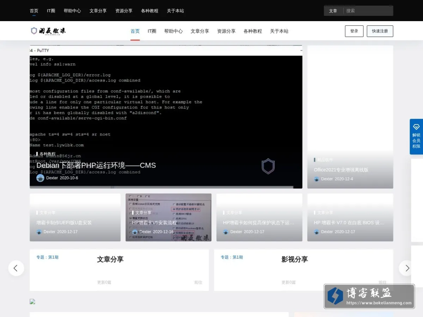Screen dimensions: 423x317
Task: Focus the 搜索 search field
Action: point(368,11)
